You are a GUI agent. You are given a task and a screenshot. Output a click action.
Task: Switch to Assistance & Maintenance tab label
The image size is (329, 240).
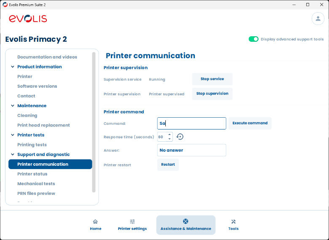186,229
